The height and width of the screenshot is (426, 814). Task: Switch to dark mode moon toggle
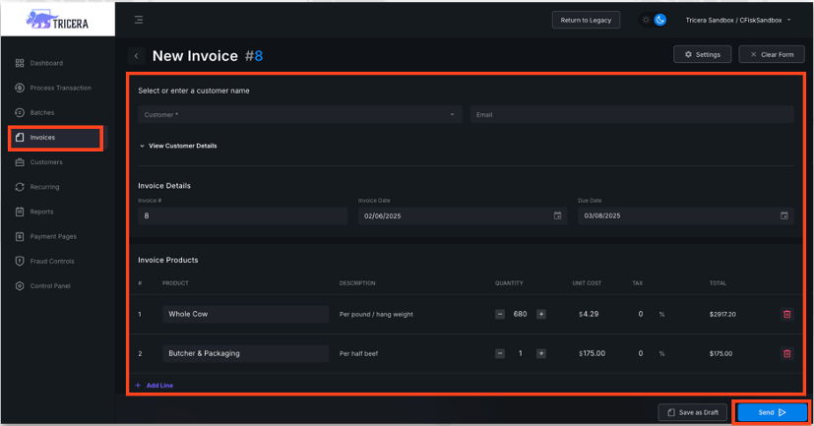pos(660,20)
